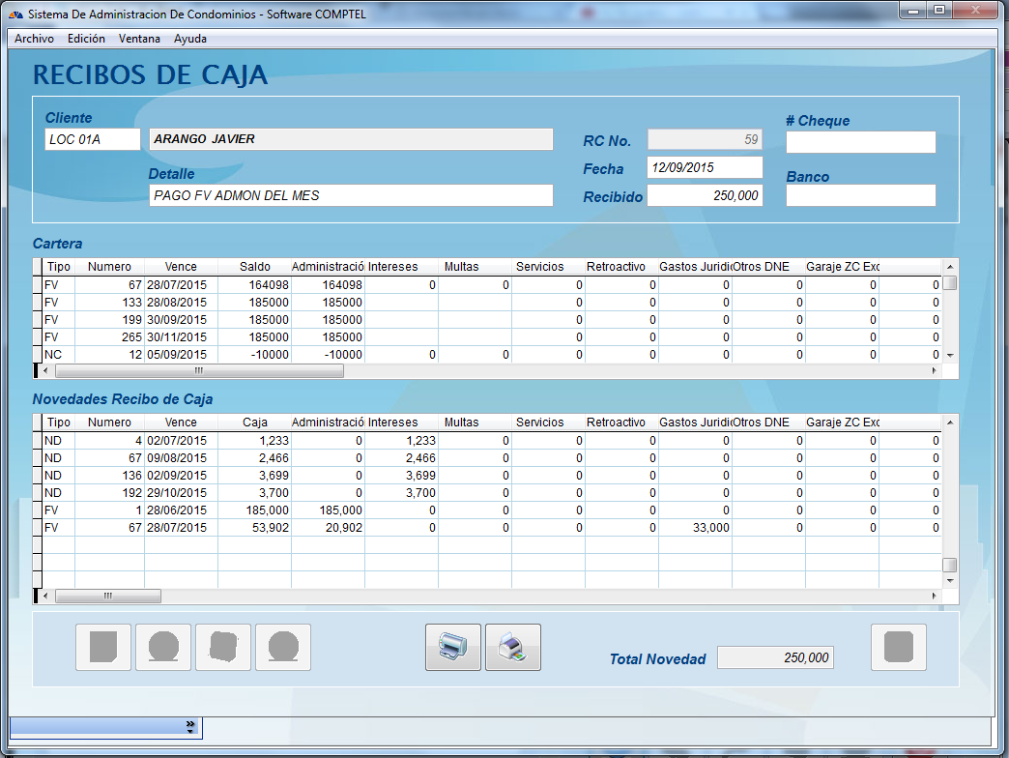Click the Caja value 53,902 in Novedades
The image size is (1009, 758).
pos(255,528)
